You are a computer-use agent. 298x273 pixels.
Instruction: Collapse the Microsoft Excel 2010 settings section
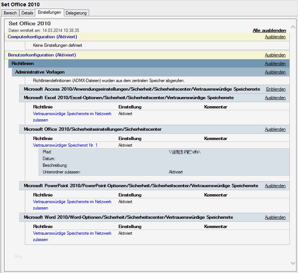[x=275, y=97]
